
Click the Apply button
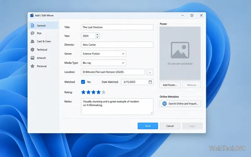(192, 126)
